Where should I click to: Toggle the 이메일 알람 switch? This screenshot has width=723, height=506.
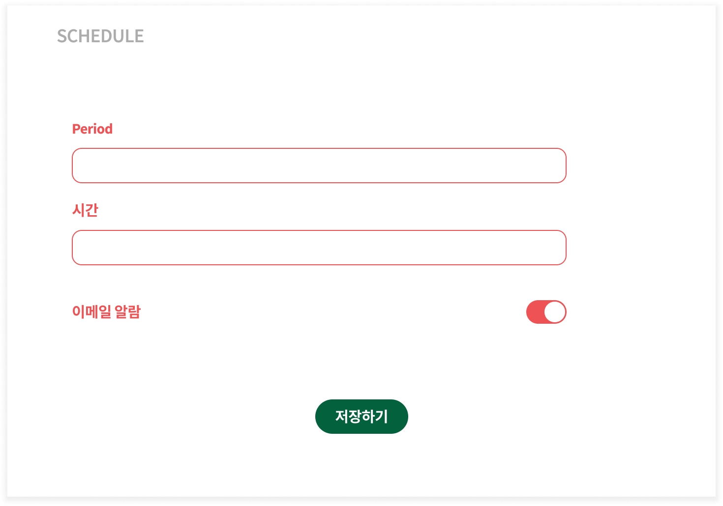point(546,312)
